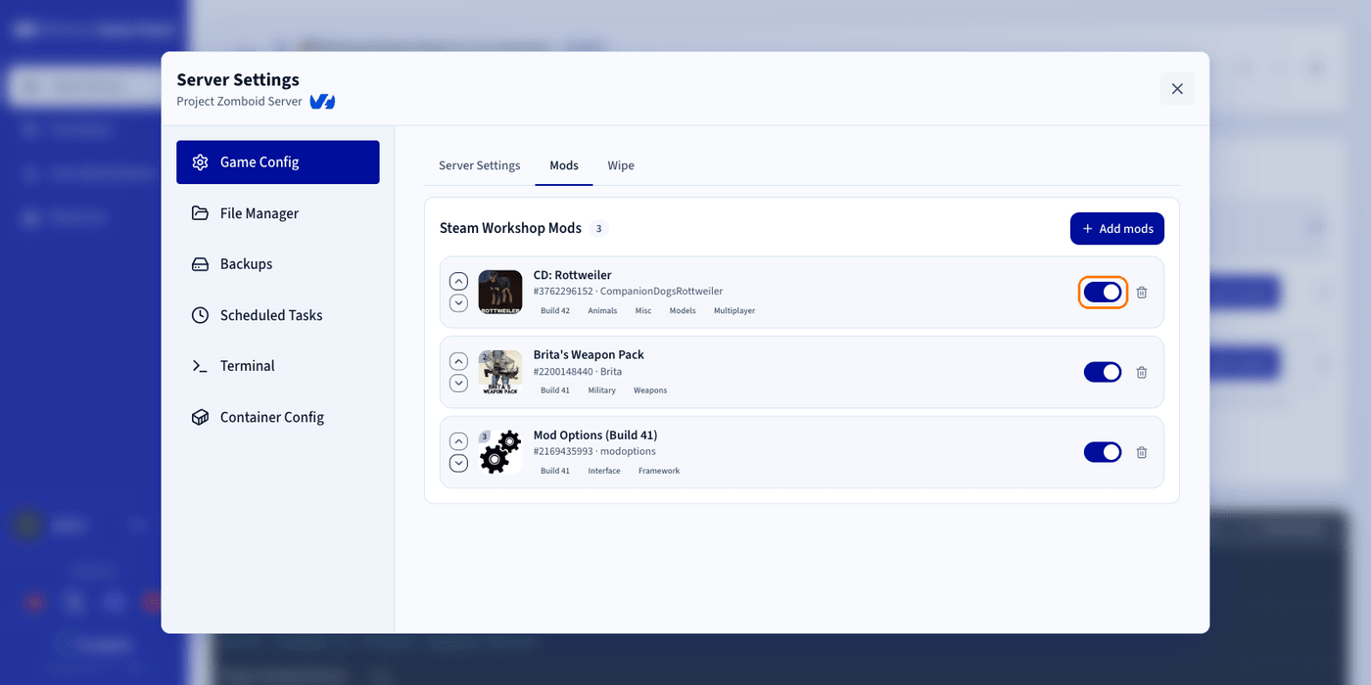Click the Mod Options (Build 41) title
This screenshot has height=685, width=1371.
click(595, 434)
